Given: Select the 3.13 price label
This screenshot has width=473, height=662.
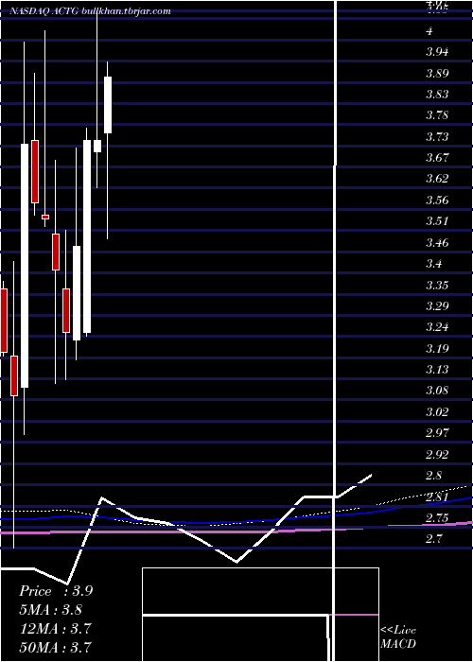Looking at the screenshot, I should point(437,370).
